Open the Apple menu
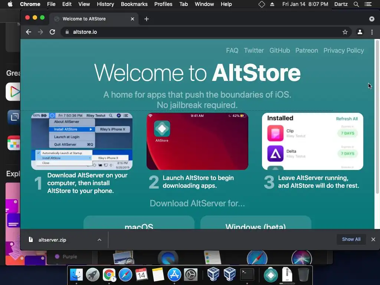The image size is (380, 285). 10,4
